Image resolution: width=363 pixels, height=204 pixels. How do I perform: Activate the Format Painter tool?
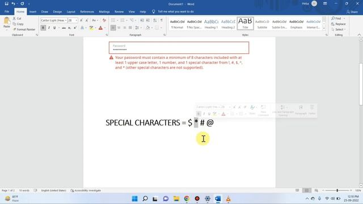[x=24, y=29]
